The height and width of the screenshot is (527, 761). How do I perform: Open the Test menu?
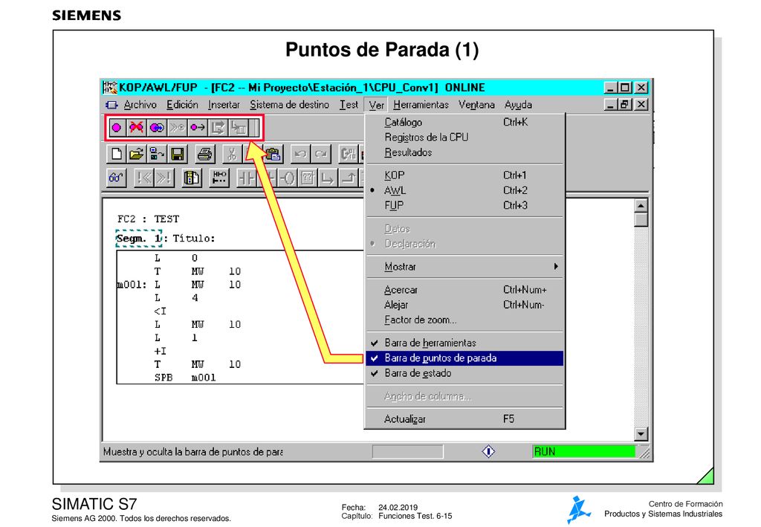(x=349, y=105)
